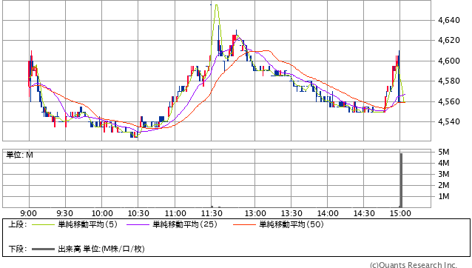Click the 4,540 price axis label
Image resolution: width=472 pixels, height=268 pixels.
[x=449, y=121]
